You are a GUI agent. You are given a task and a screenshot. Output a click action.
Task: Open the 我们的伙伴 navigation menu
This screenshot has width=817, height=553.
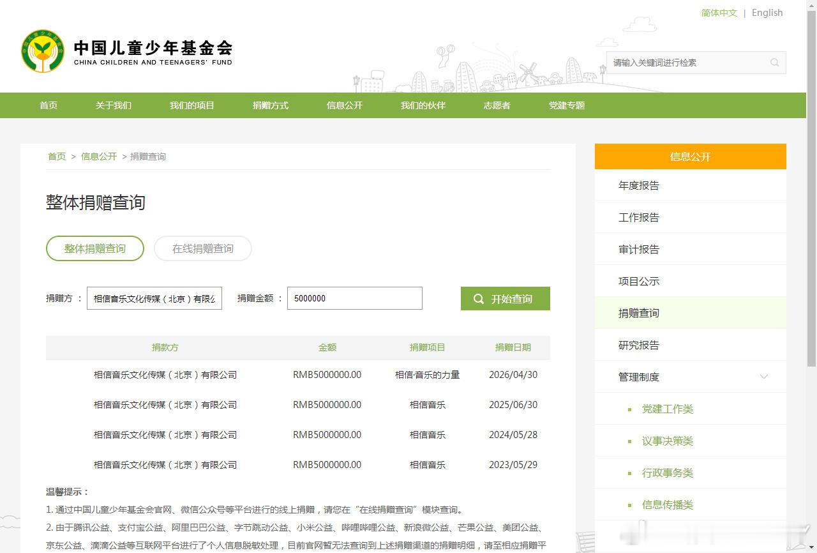tap(423, 105)
